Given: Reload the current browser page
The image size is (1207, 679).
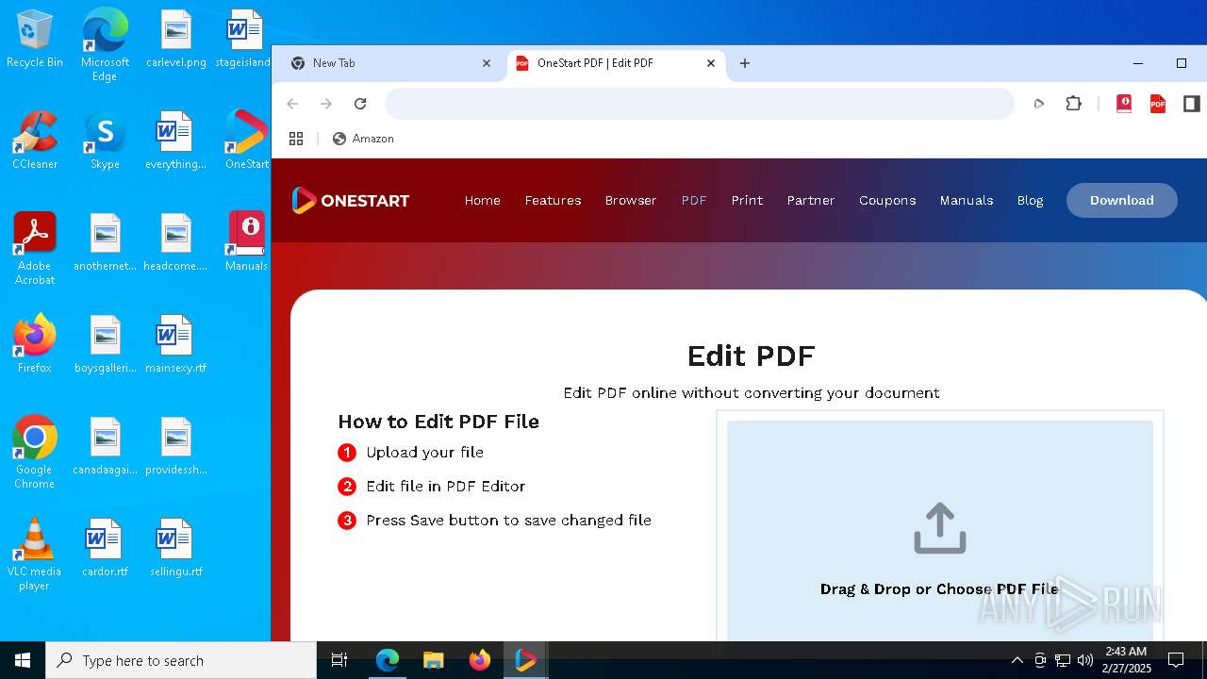Looking at the screenshot, I should [360, 104].
